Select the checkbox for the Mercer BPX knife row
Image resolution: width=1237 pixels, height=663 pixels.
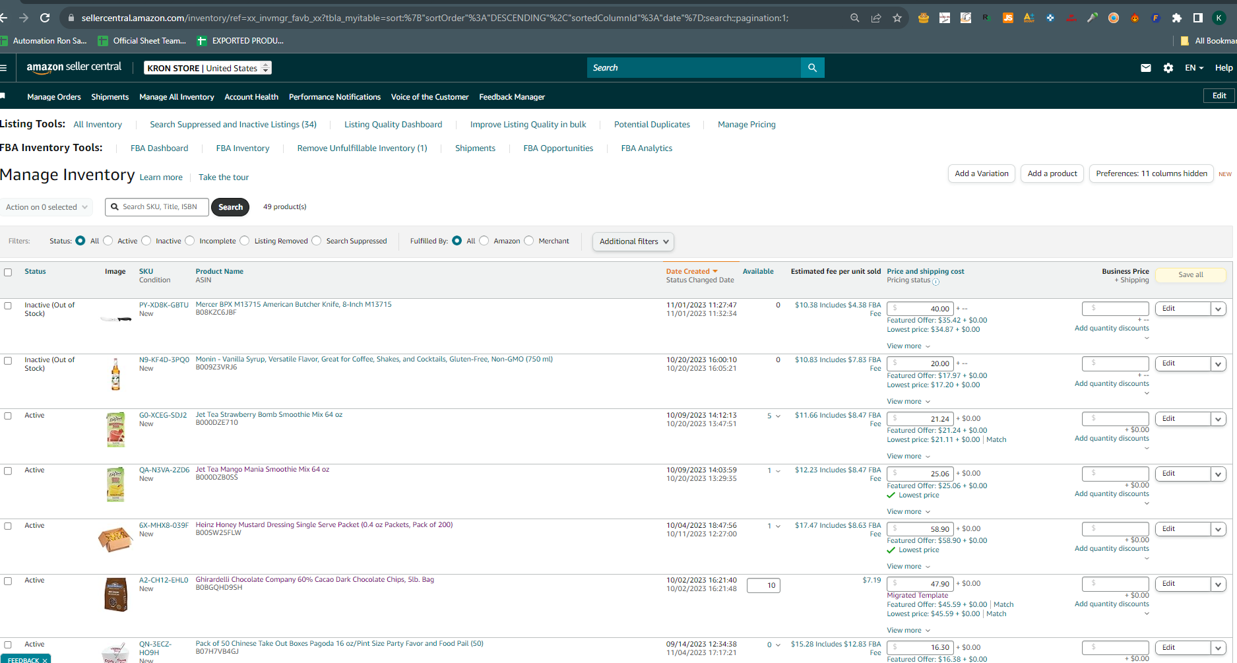pyautogui.click(x=8, y=305)
